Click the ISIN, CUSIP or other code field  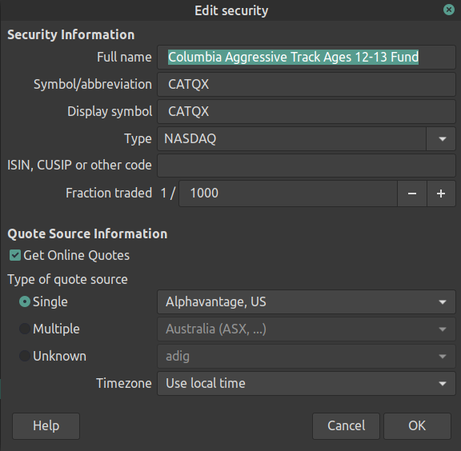[307, 166]
